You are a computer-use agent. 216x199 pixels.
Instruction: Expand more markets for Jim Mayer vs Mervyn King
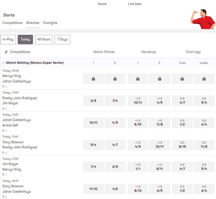coord(4,175)
